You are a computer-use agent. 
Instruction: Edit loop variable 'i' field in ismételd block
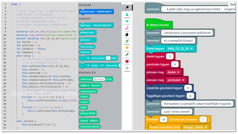[203, 119]
